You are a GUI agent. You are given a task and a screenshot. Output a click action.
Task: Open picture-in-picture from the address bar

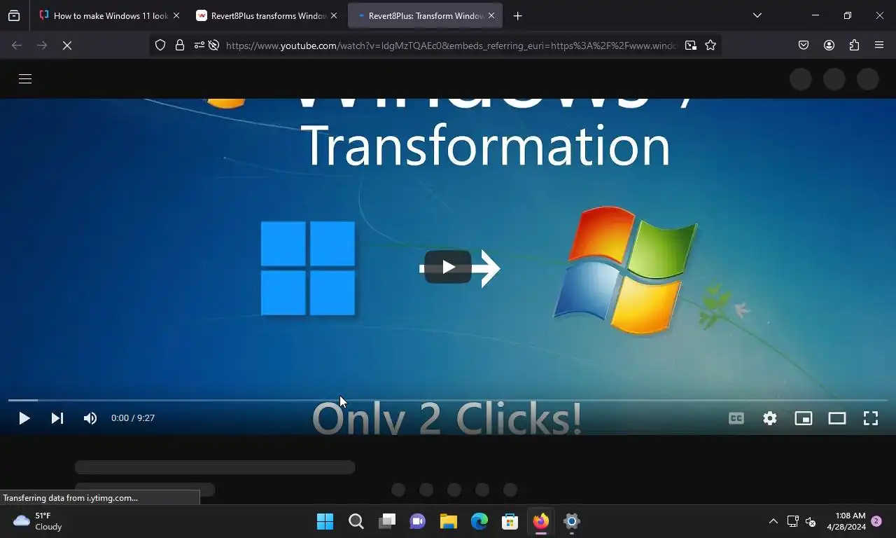tap(691, 46)
